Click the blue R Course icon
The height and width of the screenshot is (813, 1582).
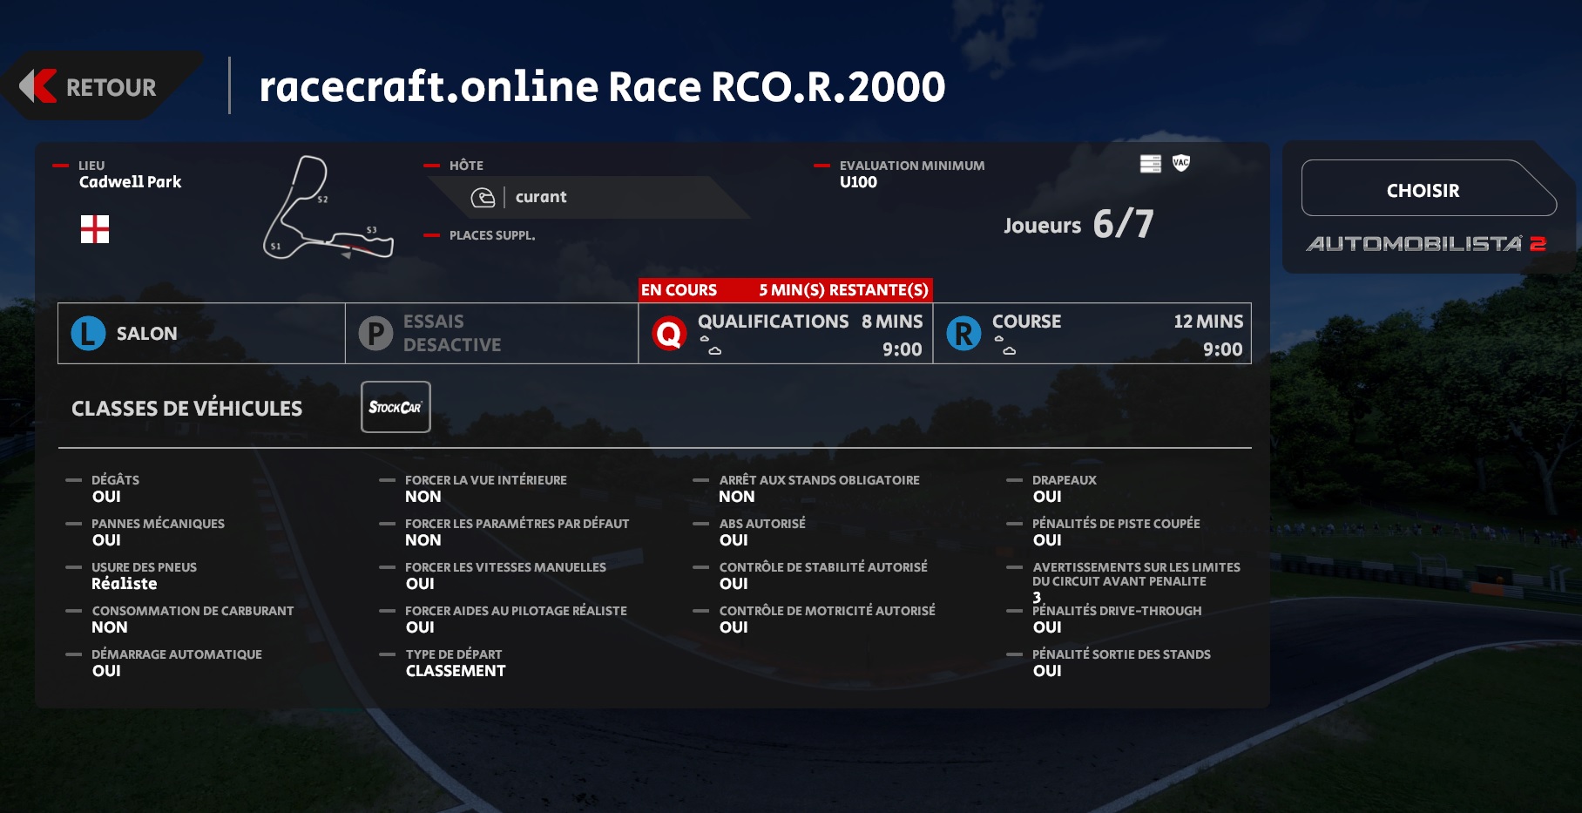point(963,333)
